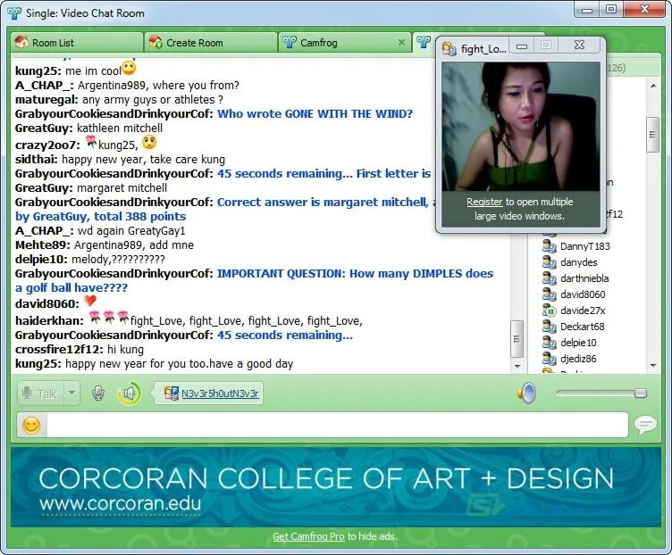This screenshot has width=672, height=555.
Task: Click Deckart68's webcam user icon
Action: point(549,327)
